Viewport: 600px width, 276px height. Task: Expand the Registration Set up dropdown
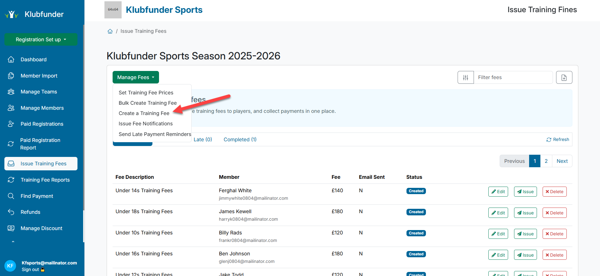tap(41, 39)
